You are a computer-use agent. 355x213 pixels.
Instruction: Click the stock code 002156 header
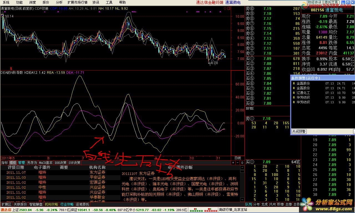317,10
